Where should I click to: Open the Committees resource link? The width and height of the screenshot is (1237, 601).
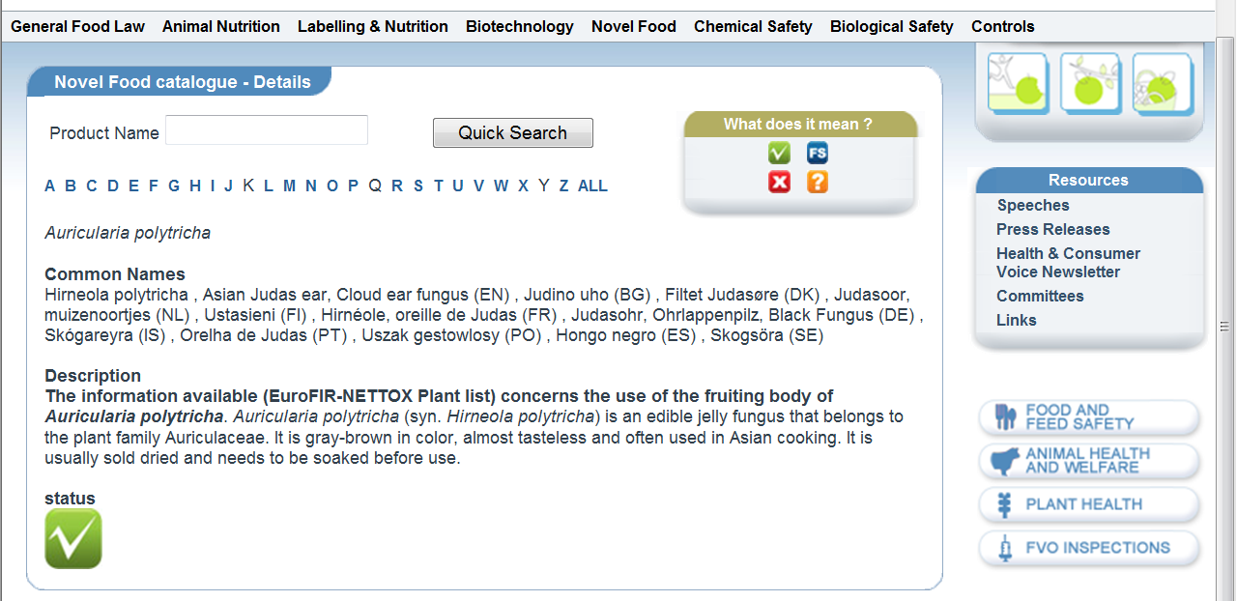click(x=1040, y=296)
